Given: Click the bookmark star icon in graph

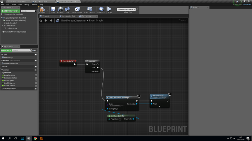Looking at the screenshot, I should tap(41, 21).
